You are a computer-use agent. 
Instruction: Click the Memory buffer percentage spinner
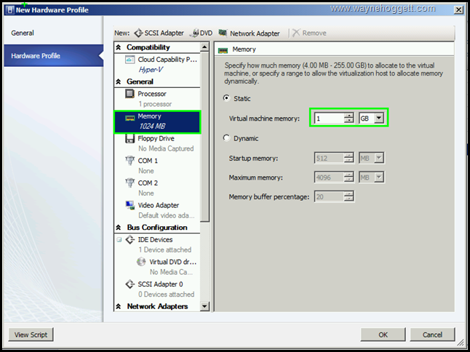pos(348,196)
